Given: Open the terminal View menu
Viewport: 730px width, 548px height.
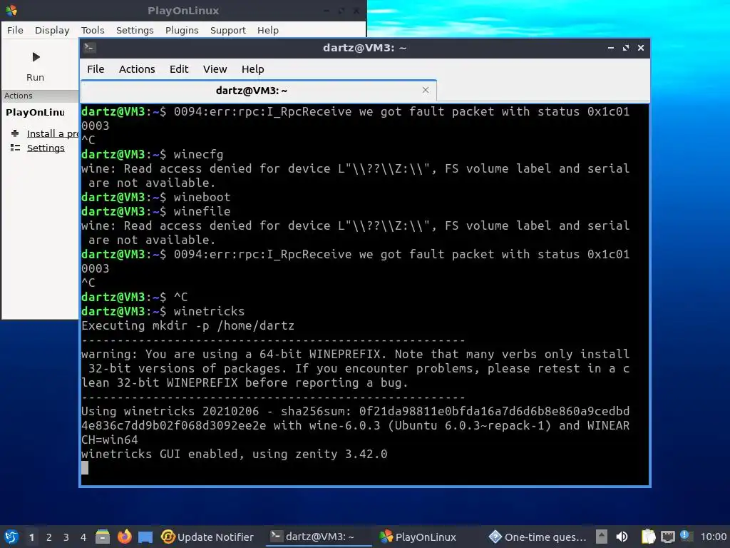Looking at the screenshot, I should click(215, 69).
